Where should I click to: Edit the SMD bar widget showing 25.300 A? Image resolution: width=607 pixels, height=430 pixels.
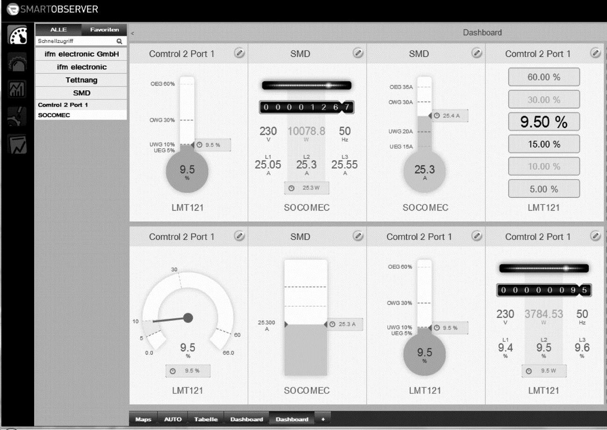(x=357, y=236)
